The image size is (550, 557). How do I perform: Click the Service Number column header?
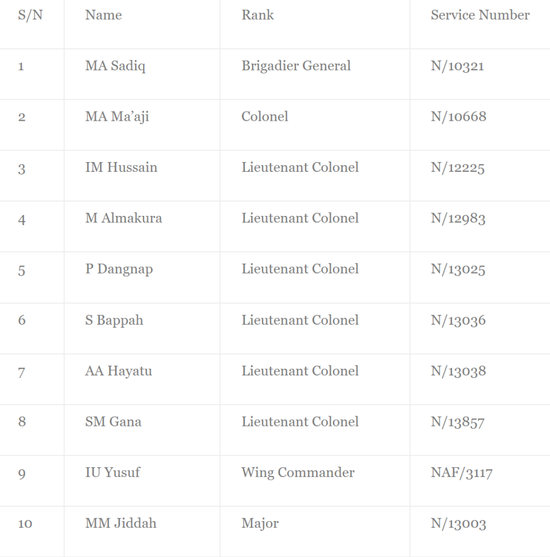point(480,15)
